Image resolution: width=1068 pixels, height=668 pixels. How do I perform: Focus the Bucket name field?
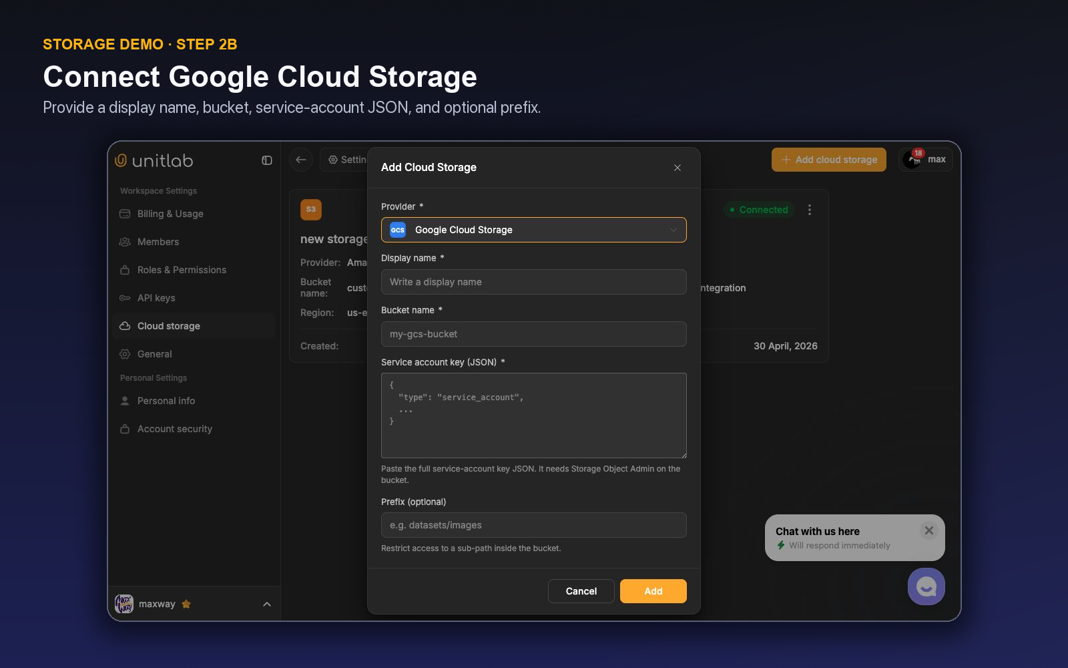tap(533, 334)
